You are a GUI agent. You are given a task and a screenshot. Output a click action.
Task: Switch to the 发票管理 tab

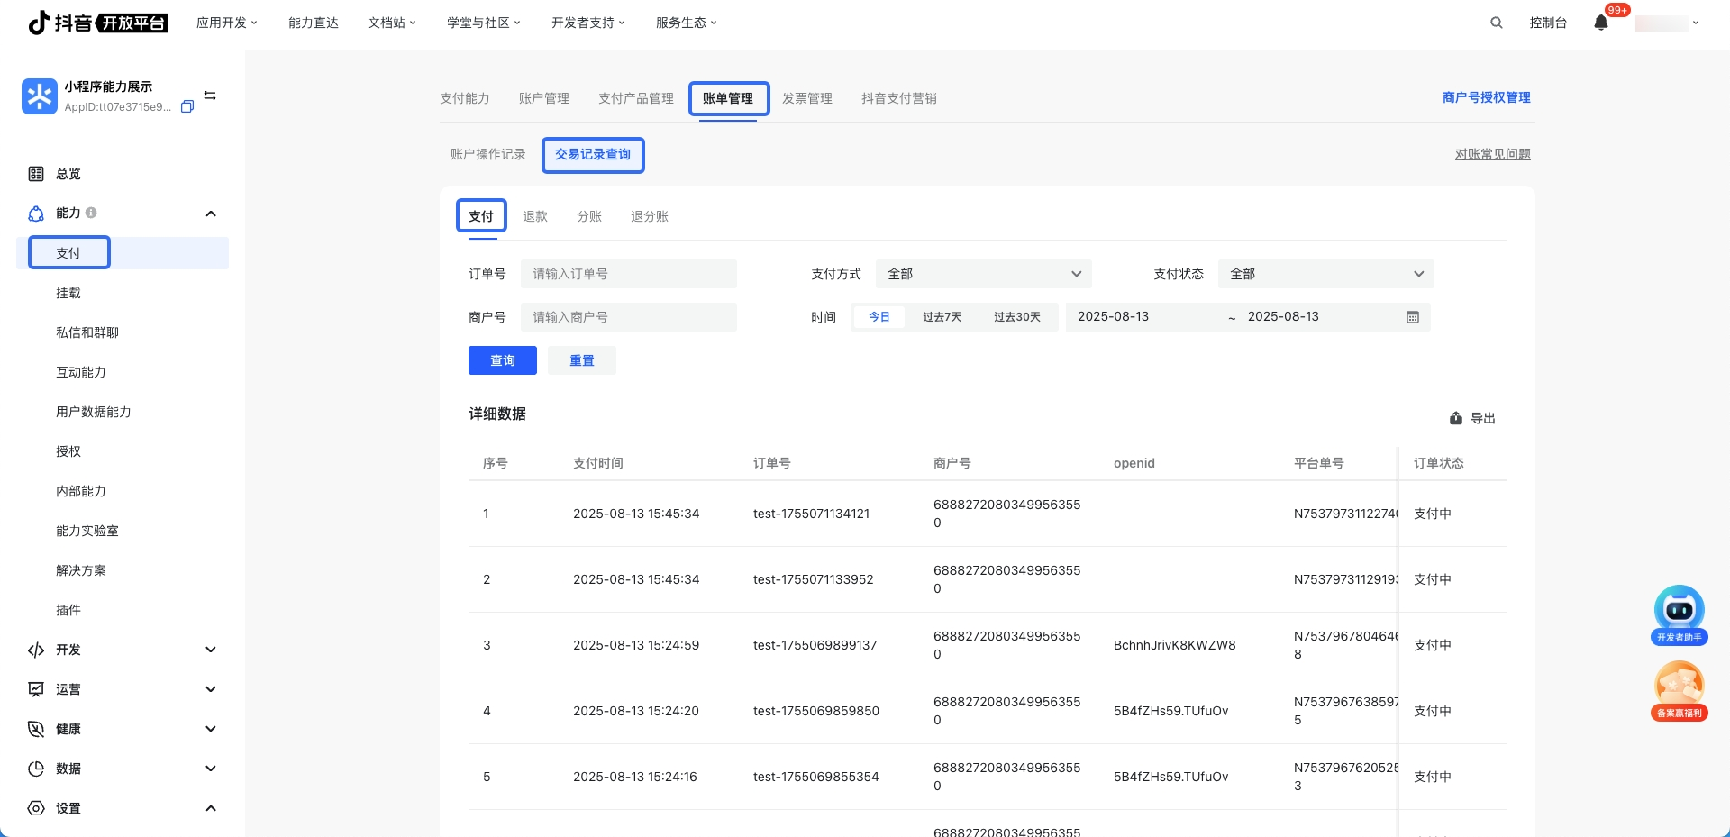pyautogui.click(x=806, y=98)
